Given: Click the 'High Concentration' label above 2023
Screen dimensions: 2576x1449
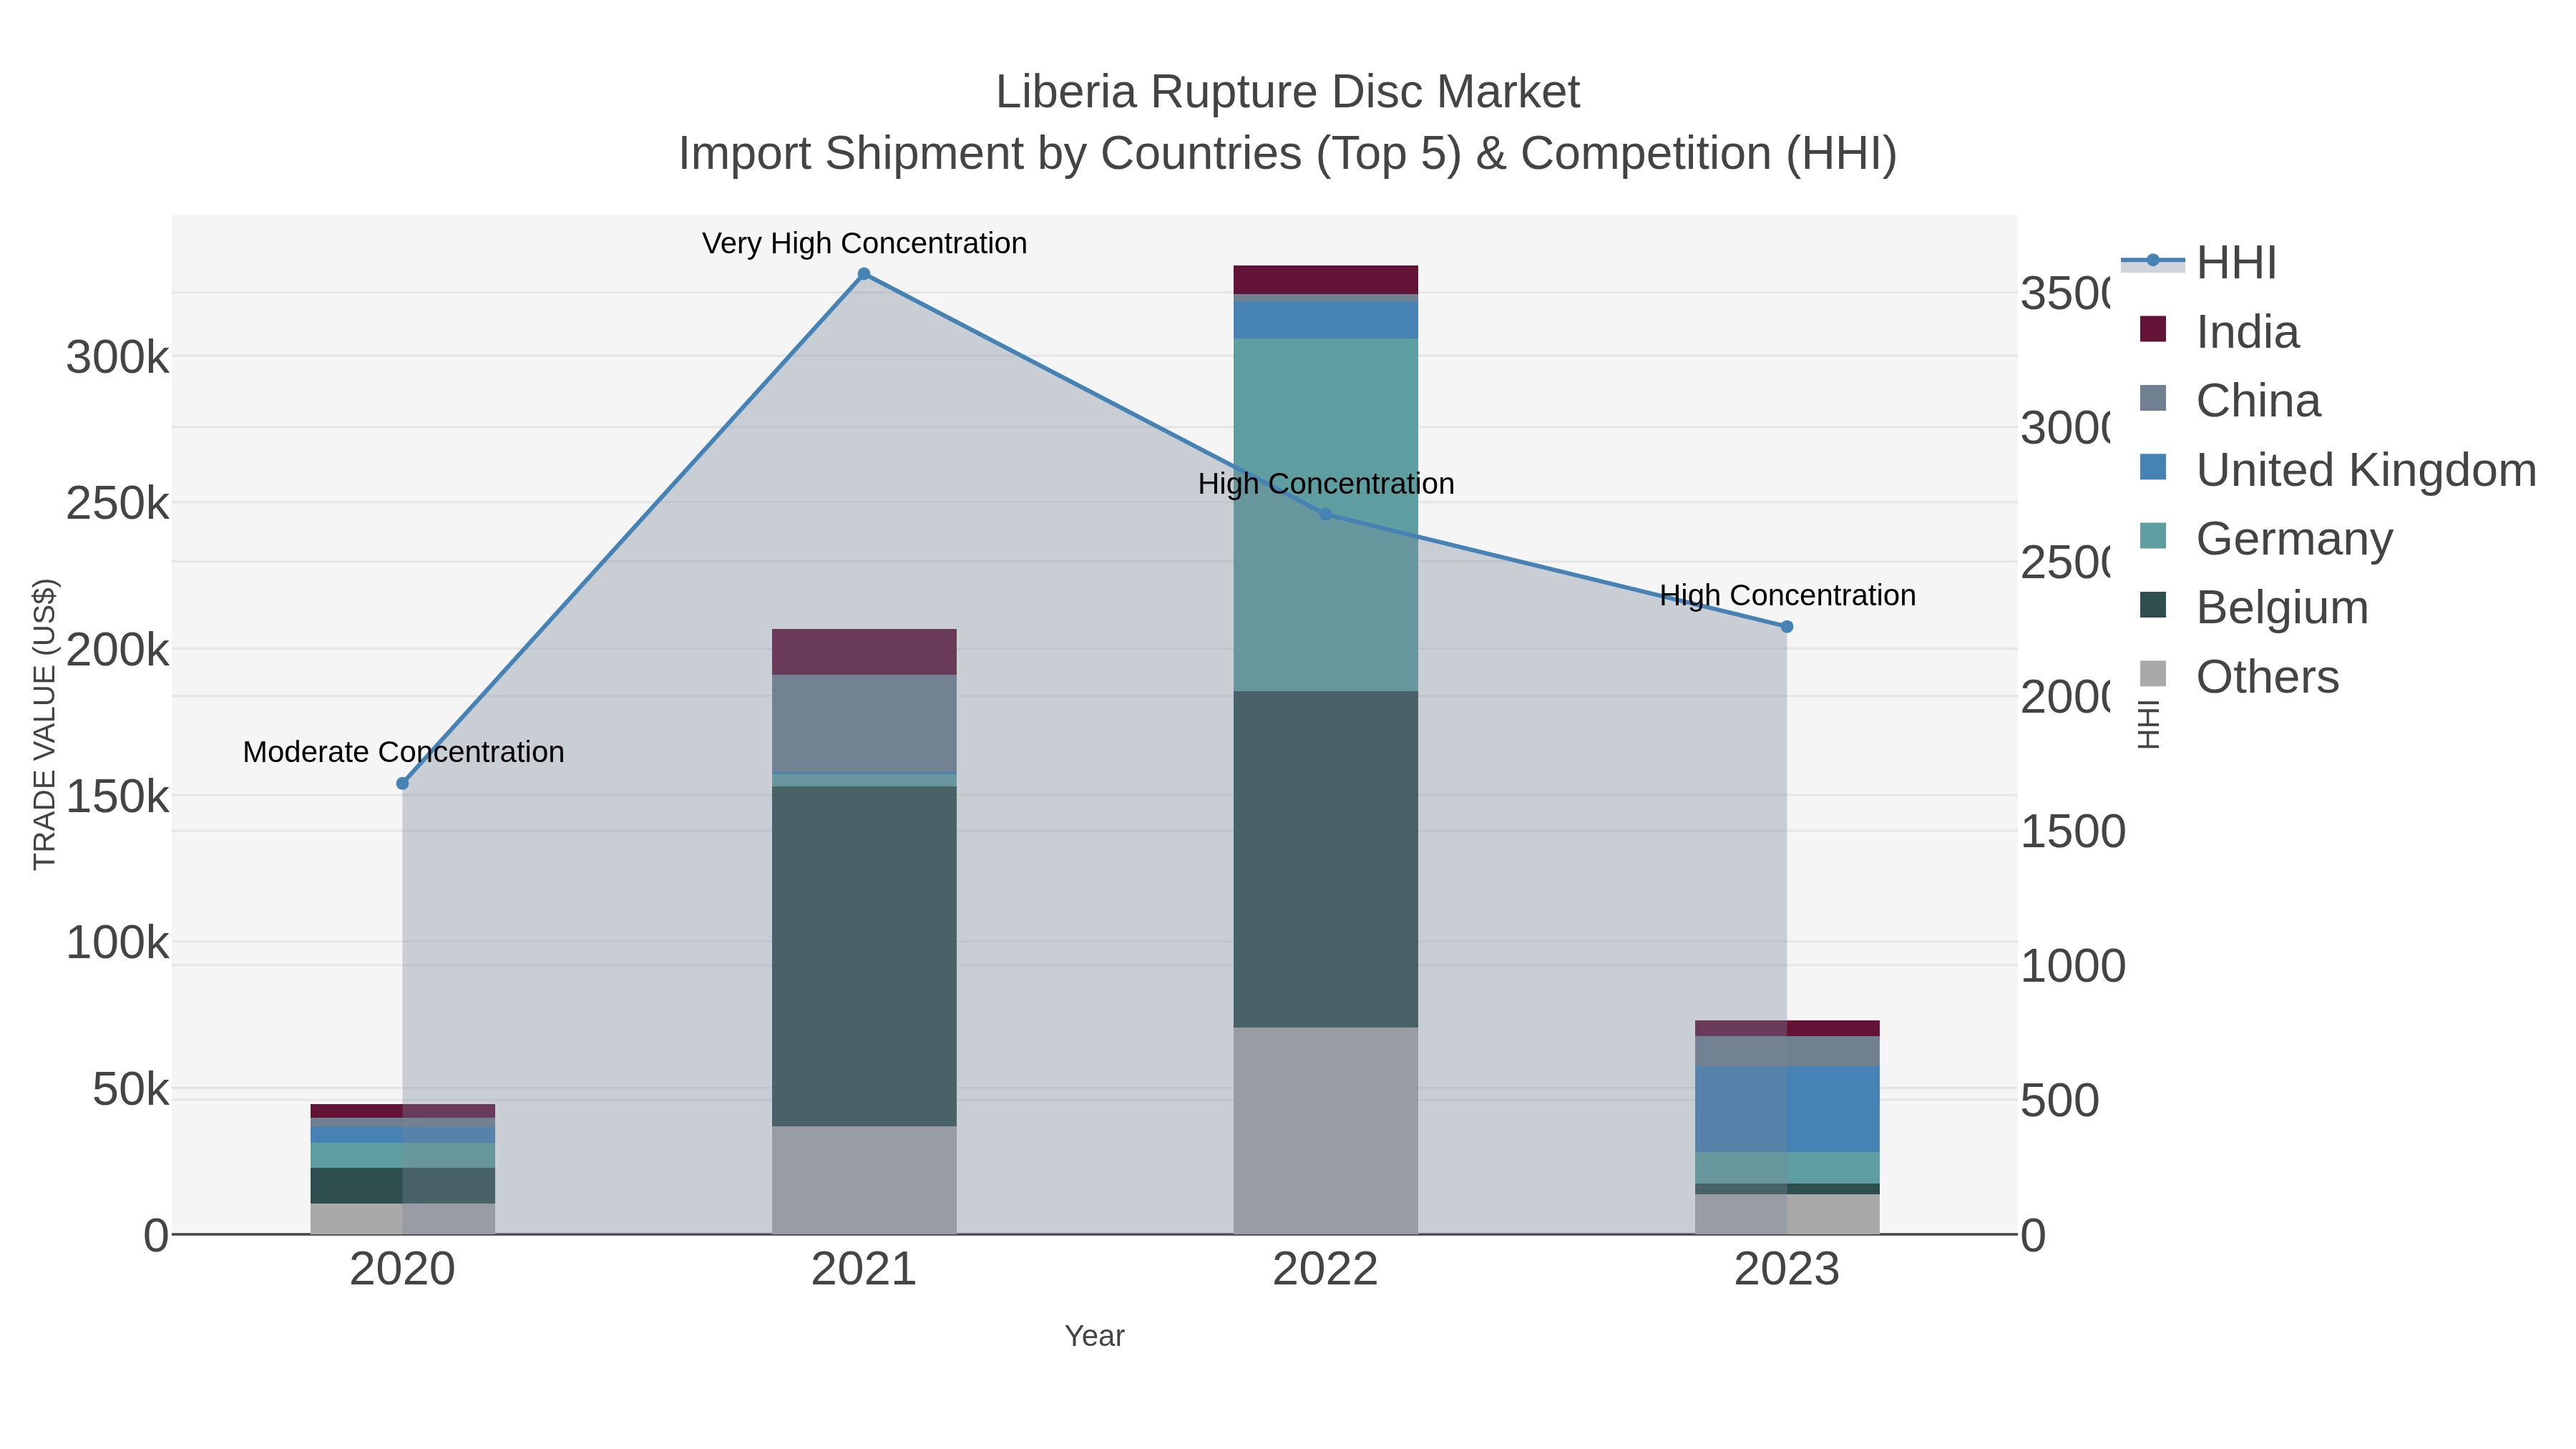Looking at the screenshot, I should [1787, 595].
